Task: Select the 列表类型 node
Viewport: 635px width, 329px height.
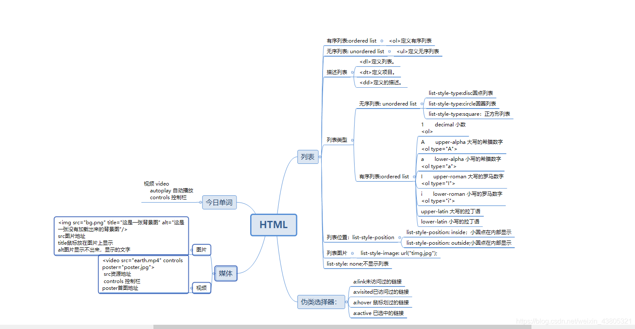Action: point(337,140)
